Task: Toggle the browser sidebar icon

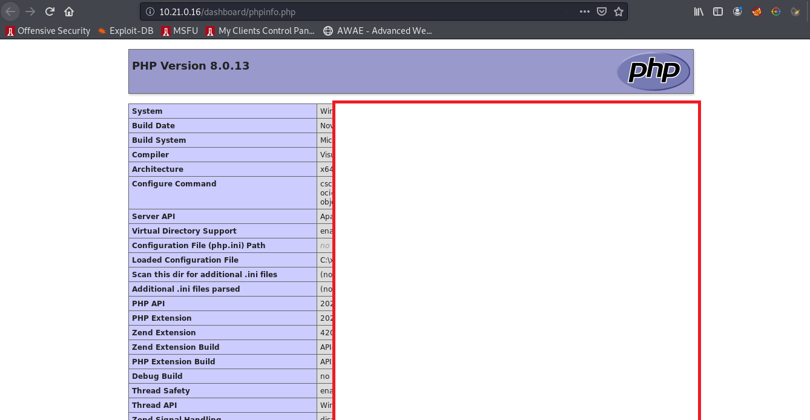Action: [718, 11]
